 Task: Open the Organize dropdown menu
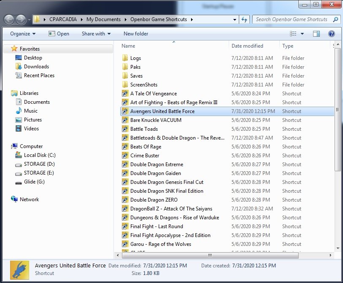coord(23,34)
